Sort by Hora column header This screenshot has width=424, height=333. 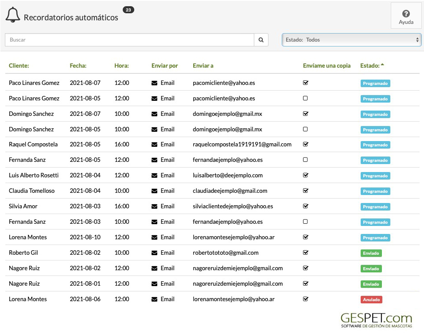click(122, 65)
